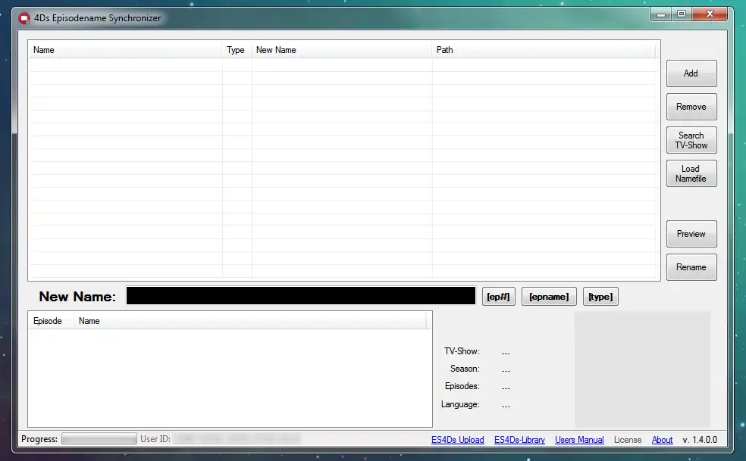Maximize the Episodename Synchronizer window
The height and width of the screenshot is (461, 746).
click(x=682, y=14)
